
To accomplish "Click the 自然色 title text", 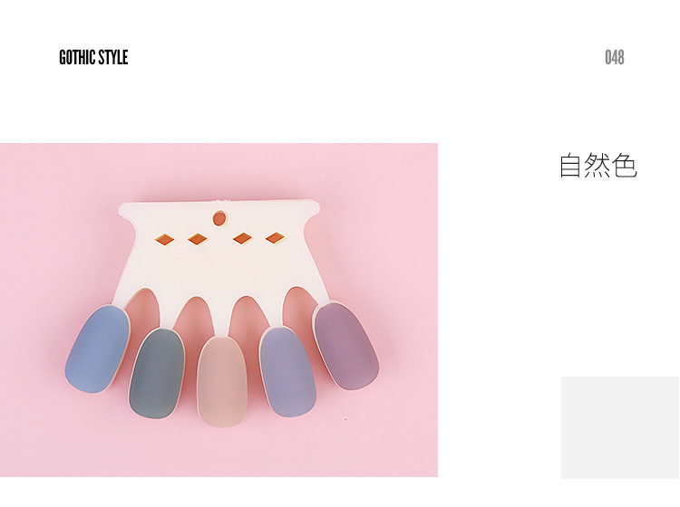I will (598, 165).
